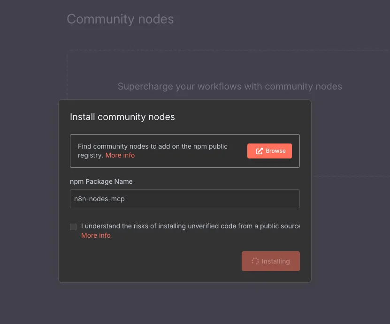
Task: Open More info link below risk statement
Action: pyautogui.click(x=96, y=235)
